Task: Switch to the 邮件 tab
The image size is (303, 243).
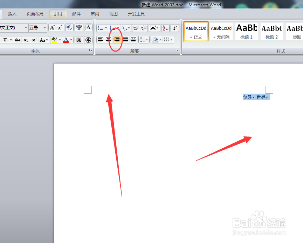Action: (x=76, y=14)
